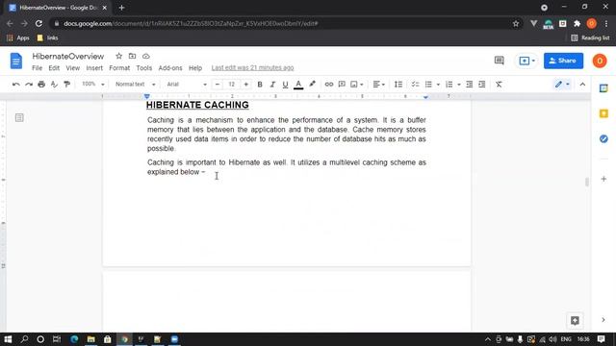Open the Add-ons menu
The height and width of the screenshot is (346, 616).
pos(170,68)
